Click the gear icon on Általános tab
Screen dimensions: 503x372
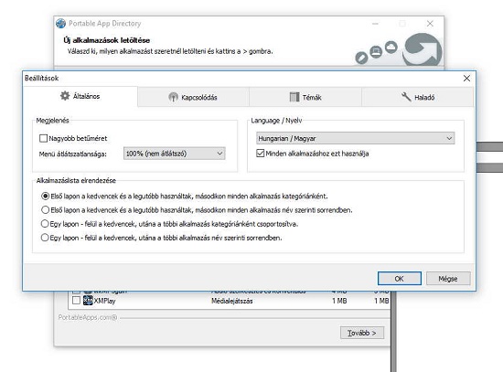click(65, 96)
